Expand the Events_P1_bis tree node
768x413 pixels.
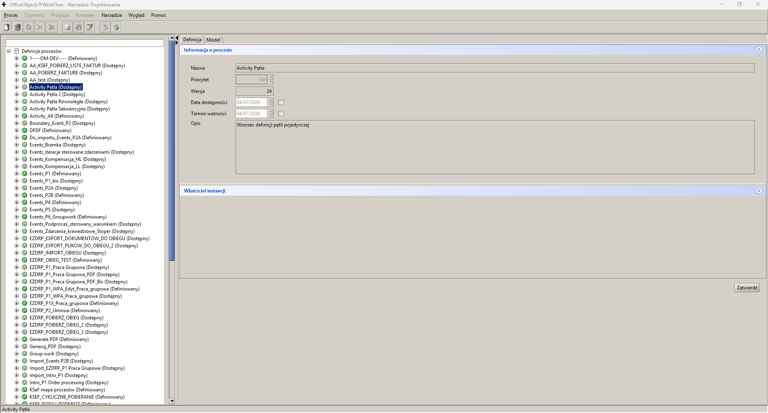click(17, 181)
